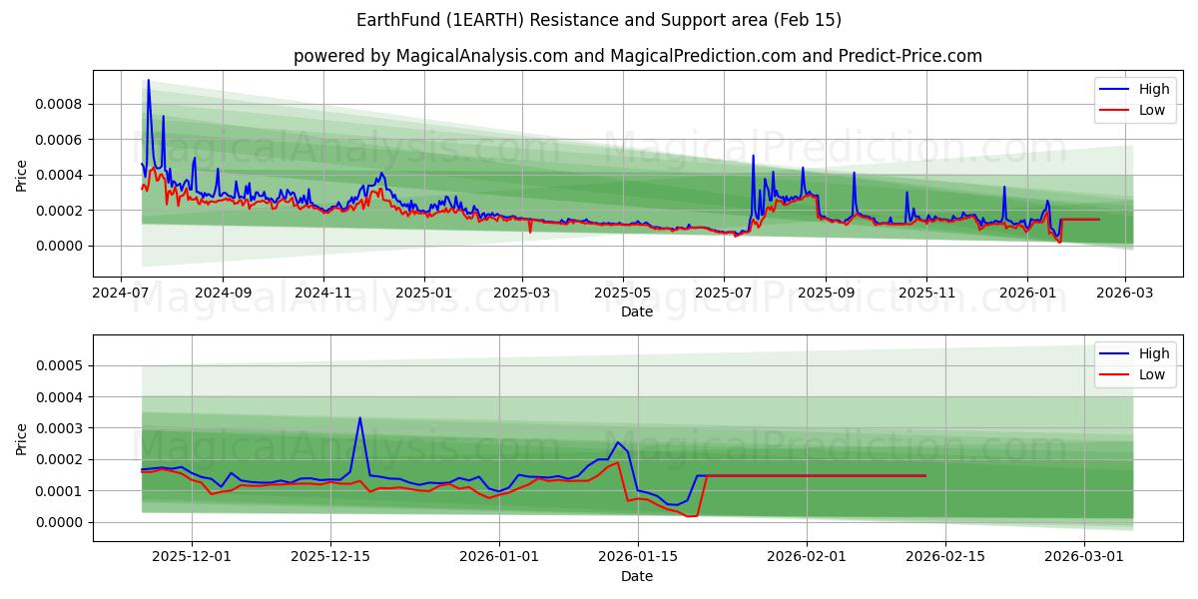Screen dimensions: 1198x599
Task: Click the '2025-12-15' tick label in bottom chart
Action: coord(328,557)
